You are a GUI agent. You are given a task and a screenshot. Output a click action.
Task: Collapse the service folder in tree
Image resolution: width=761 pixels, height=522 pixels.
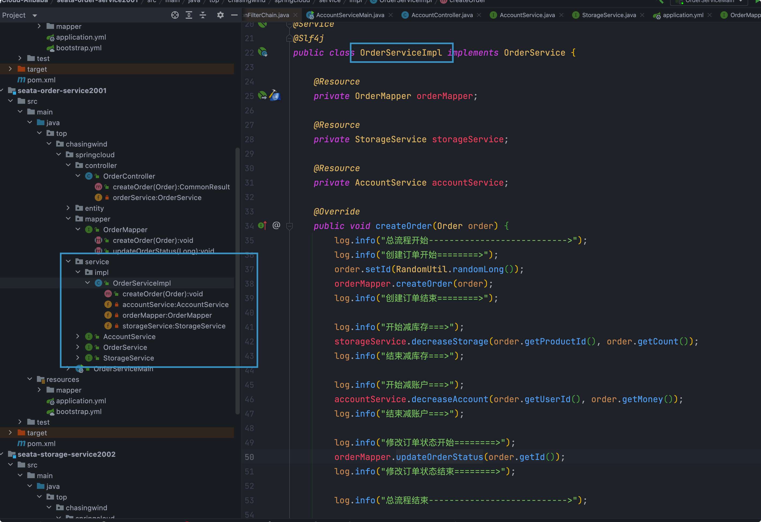tap(69, 261)
